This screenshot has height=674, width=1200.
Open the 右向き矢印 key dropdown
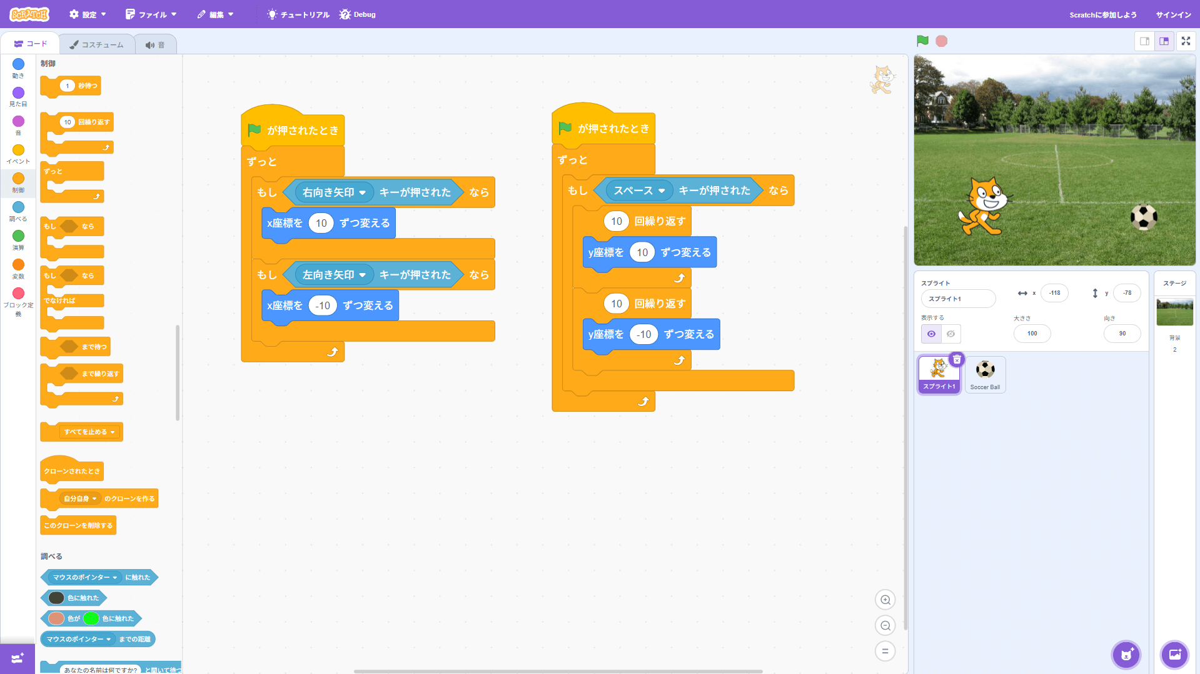362,192
